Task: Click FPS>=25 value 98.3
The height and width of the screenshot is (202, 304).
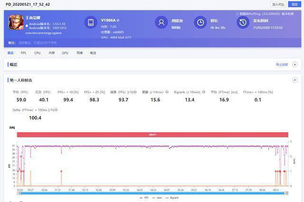Action: 94,100
